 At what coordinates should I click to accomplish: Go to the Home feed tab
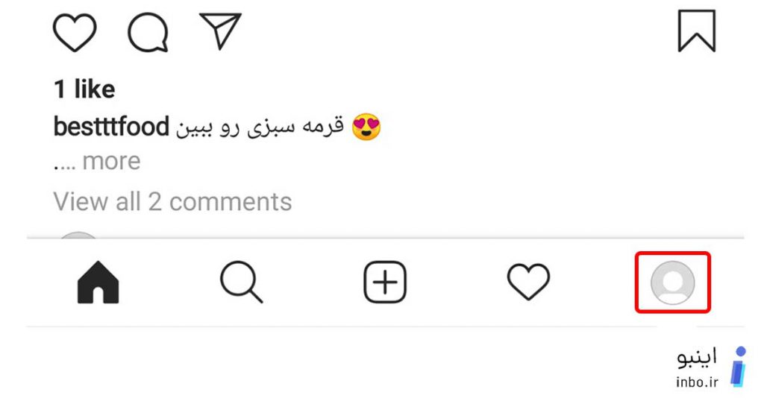[98, 283]
